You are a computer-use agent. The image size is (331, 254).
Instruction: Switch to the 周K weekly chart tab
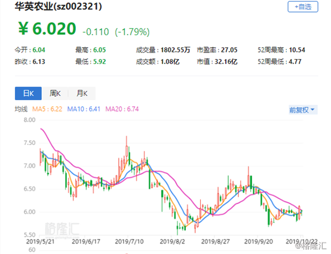[55, 93]
